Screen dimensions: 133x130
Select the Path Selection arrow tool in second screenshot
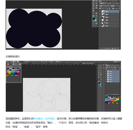pos(99,80)
